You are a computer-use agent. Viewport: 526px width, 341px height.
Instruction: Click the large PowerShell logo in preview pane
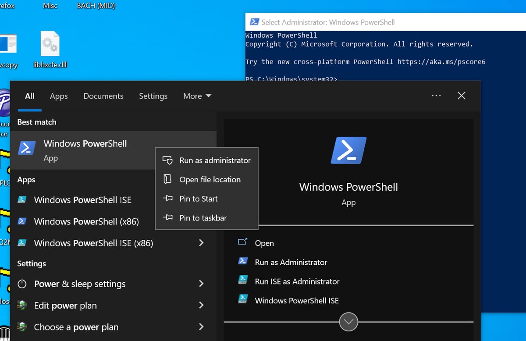tap(348, 150)
